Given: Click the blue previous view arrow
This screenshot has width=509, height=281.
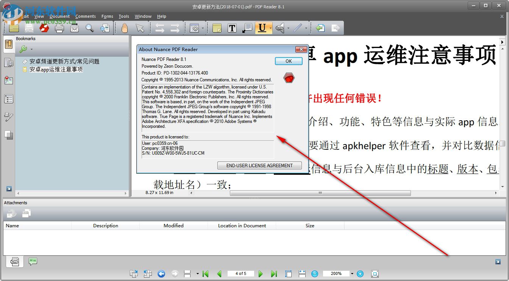Looking at the screenshot, I should pos(161,273).
